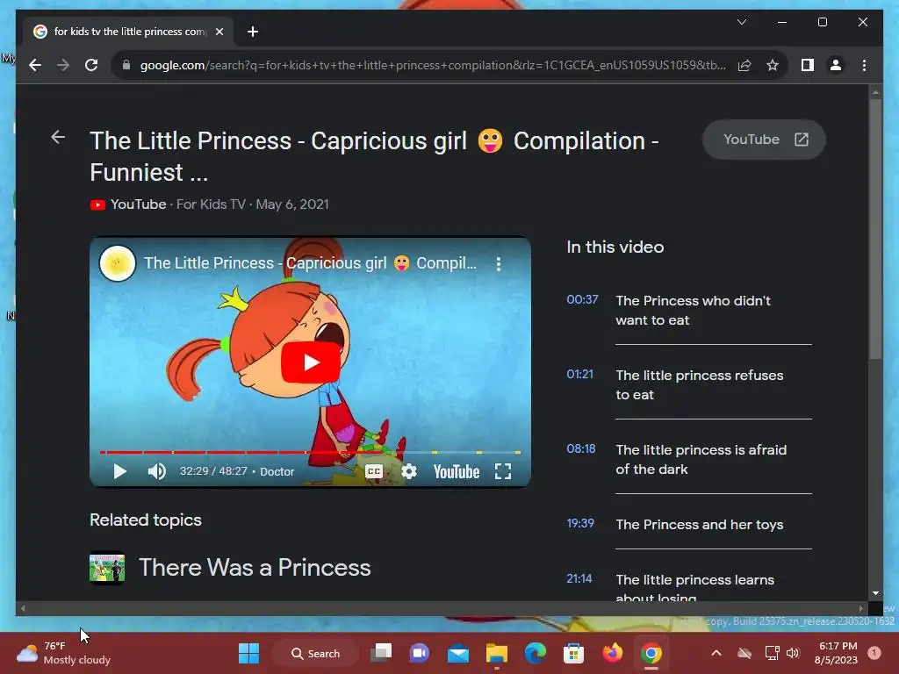The height and width of the screenshot is (674, 899).
Task: Open video settings gear icon
Action: tap(409, 471)
